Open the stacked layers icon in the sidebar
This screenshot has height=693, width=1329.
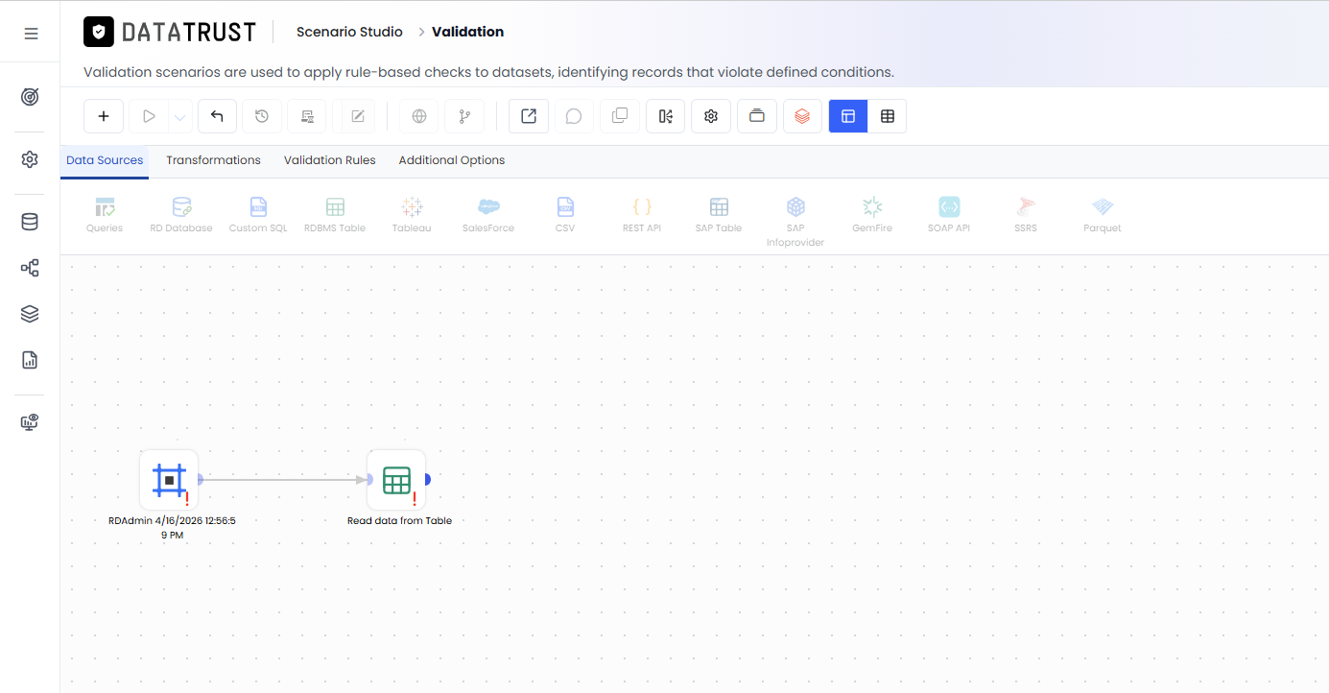pos(30,314)
